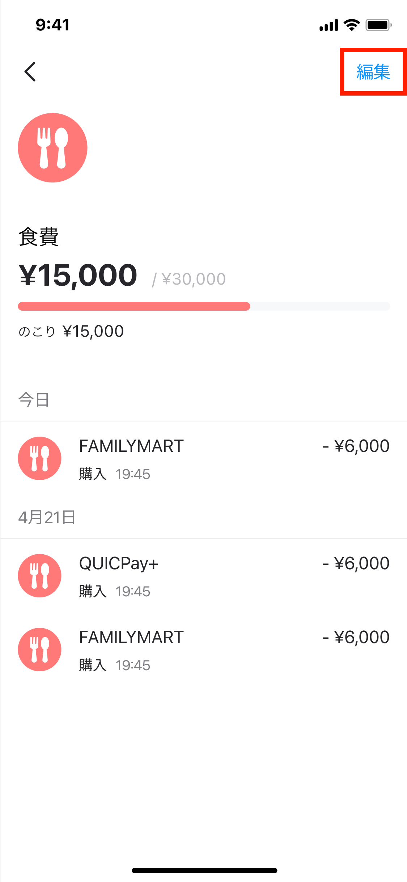Tap the red budget progress bar
The width and height of the screenshot is (407, 882).
[x=134, y=306]
